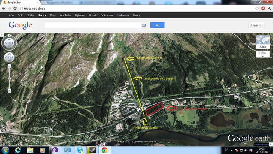This screenshot has width=273, height=154.
Task: Click the zoom in plus button on map
Action: [9, 66]
